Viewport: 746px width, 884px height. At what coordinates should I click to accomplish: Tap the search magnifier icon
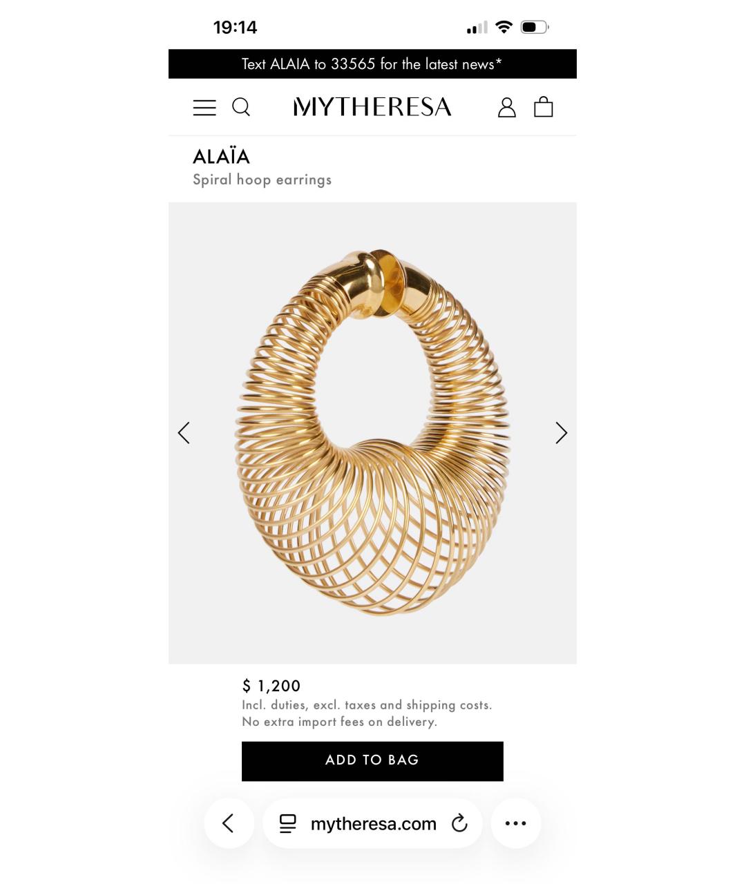pos(241,107)
